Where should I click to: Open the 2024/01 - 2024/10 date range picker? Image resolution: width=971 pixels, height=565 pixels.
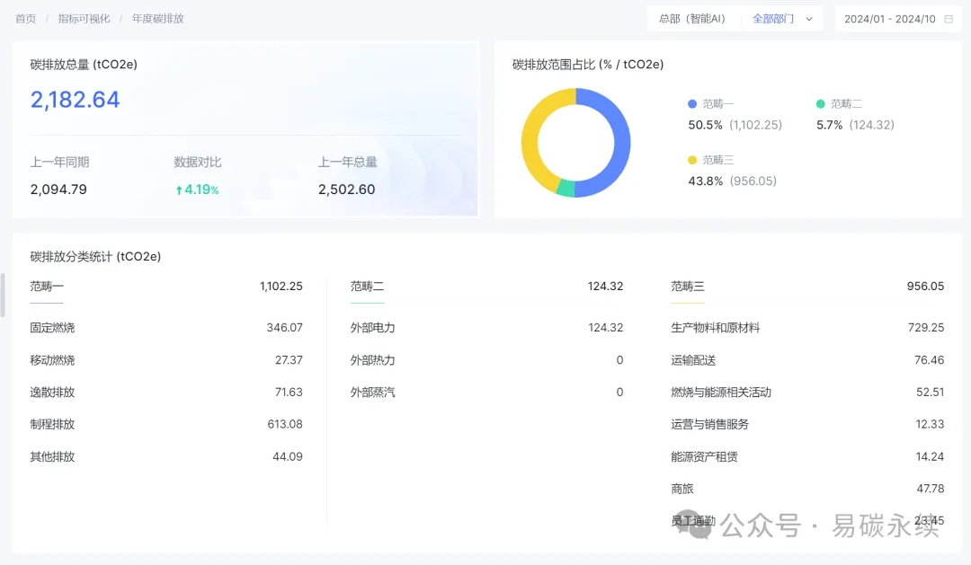tap(889, 19)
